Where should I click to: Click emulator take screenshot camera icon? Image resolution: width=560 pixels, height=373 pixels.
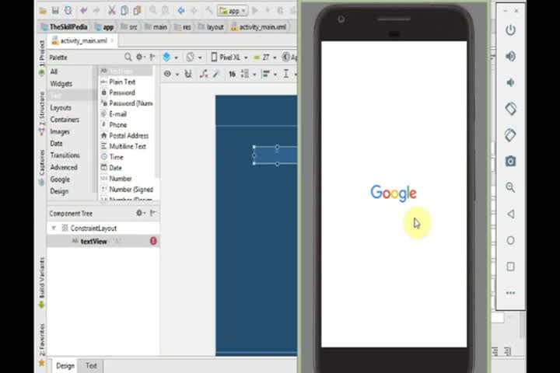pyautogui.click(x=511, y=161)
